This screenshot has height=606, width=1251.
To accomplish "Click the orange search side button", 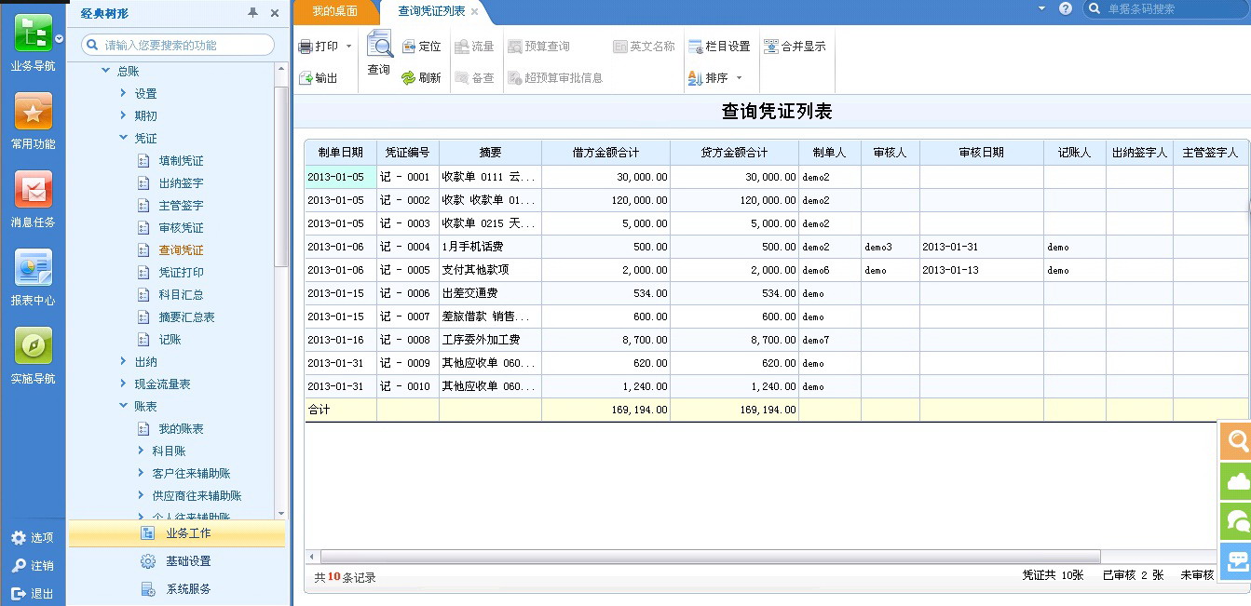I will [1238, 441].
